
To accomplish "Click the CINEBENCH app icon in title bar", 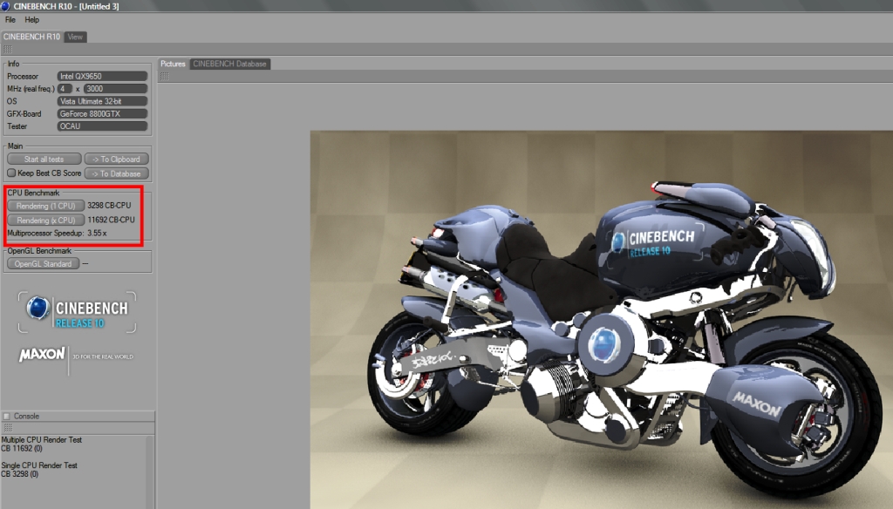I will pyautogui.click(x=6, y=6).
